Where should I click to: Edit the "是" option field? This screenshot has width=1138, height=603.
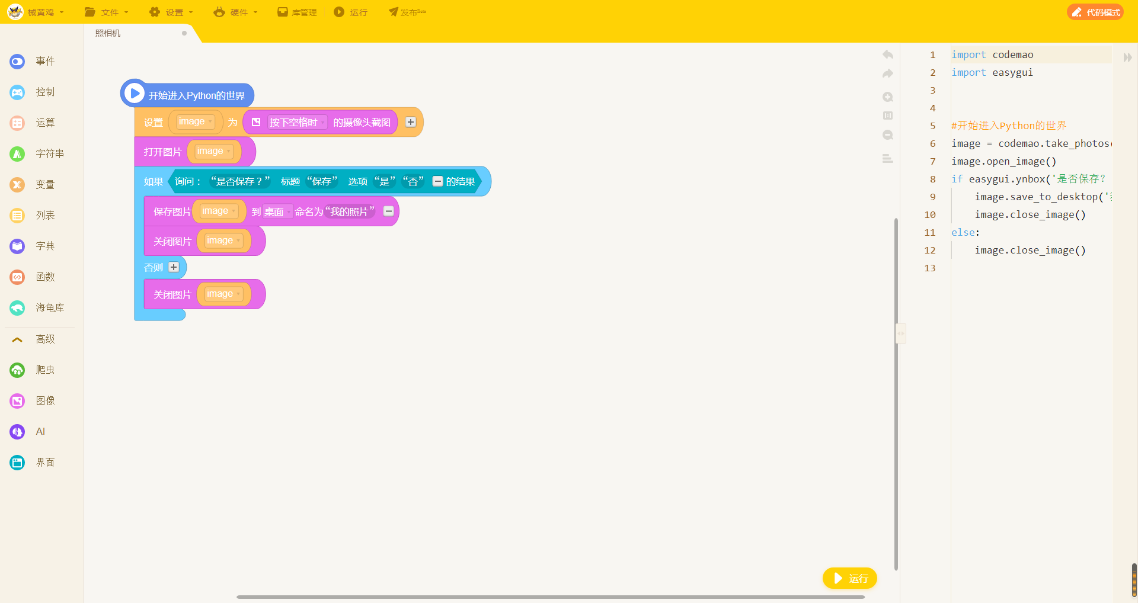point(384,181)
